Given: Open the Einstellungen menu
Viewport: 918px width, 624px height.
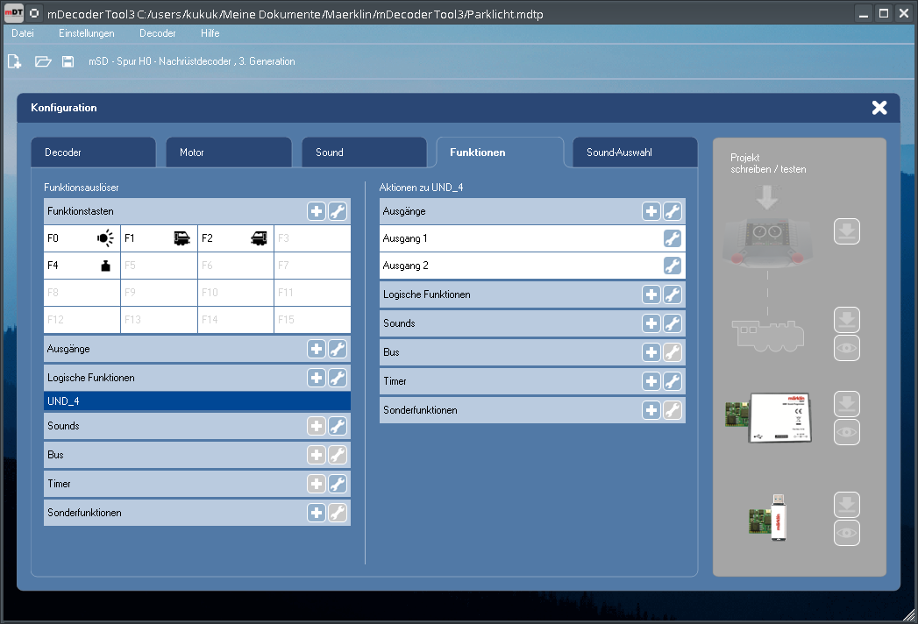Looking at the screenshot, I should pos(87,33).
